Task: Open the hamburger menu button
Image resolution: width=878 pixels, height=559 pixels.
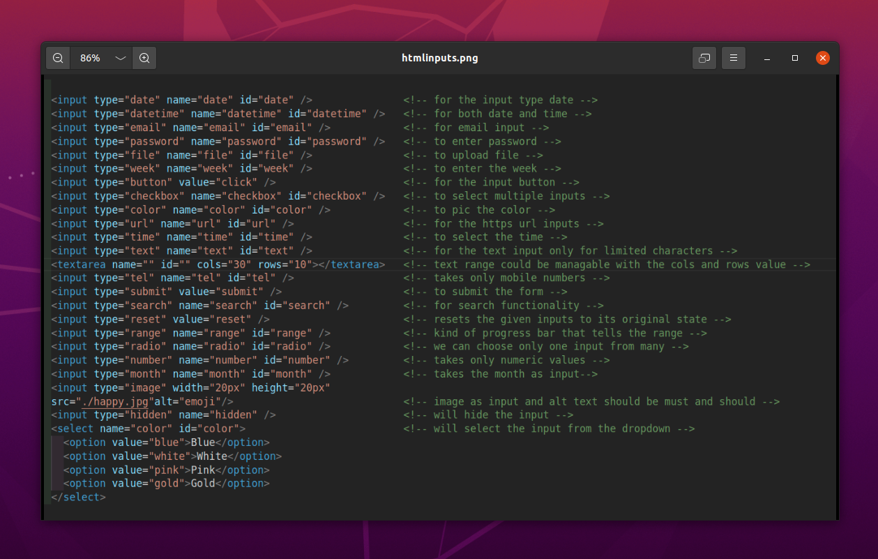Action: click(x=734, y=58)
